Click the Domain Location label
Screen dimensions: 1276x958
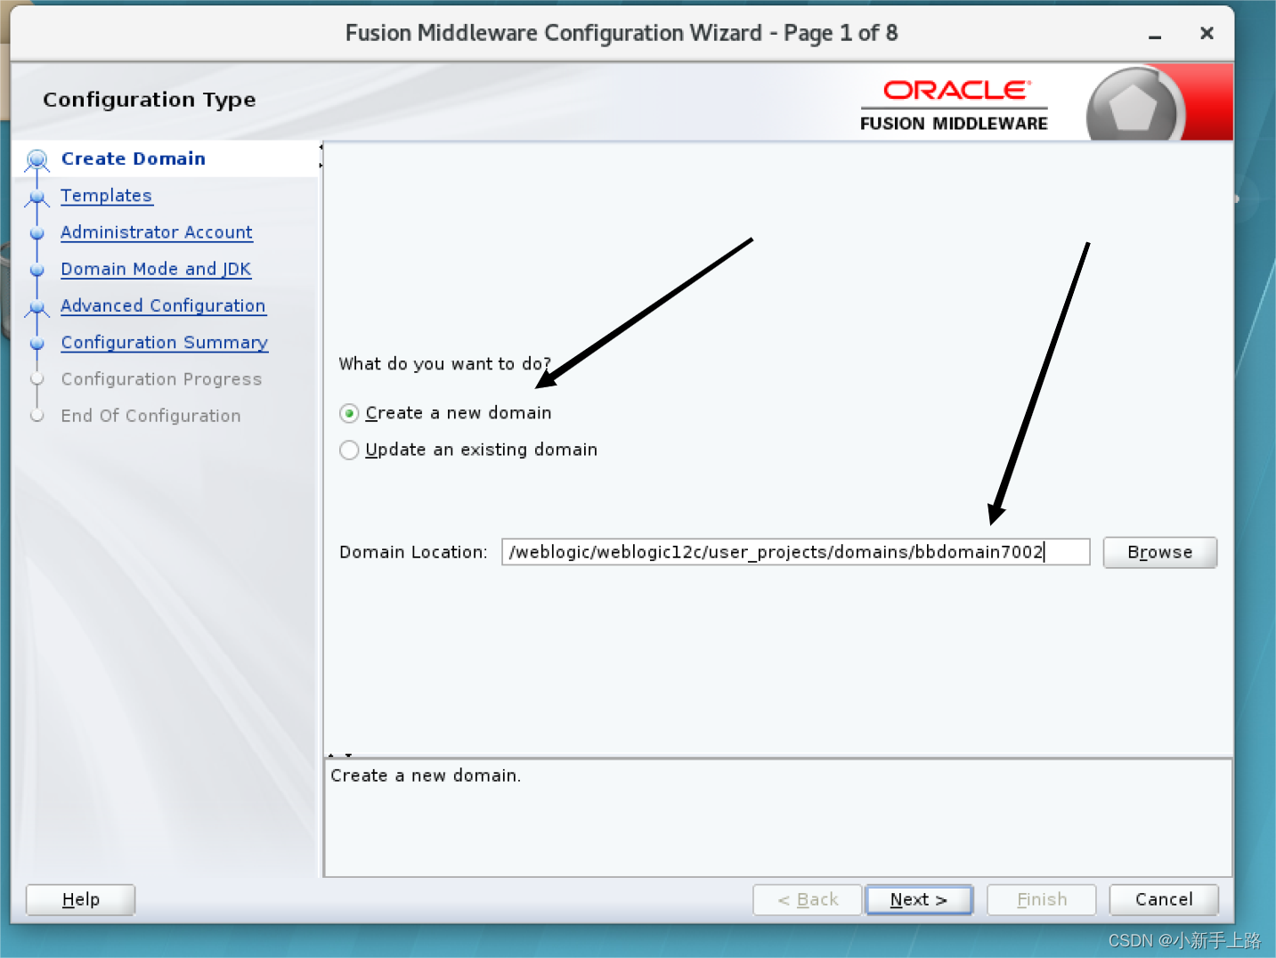tap(413, 552)
